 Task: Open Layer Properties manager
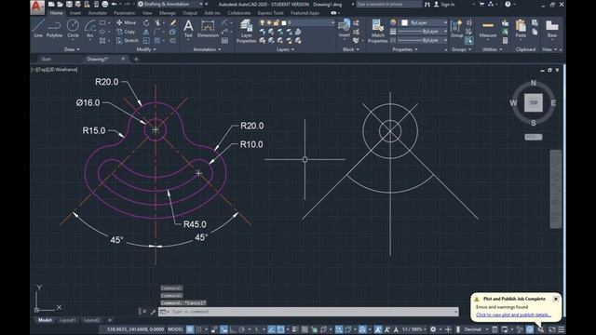(x=246, y=31)
